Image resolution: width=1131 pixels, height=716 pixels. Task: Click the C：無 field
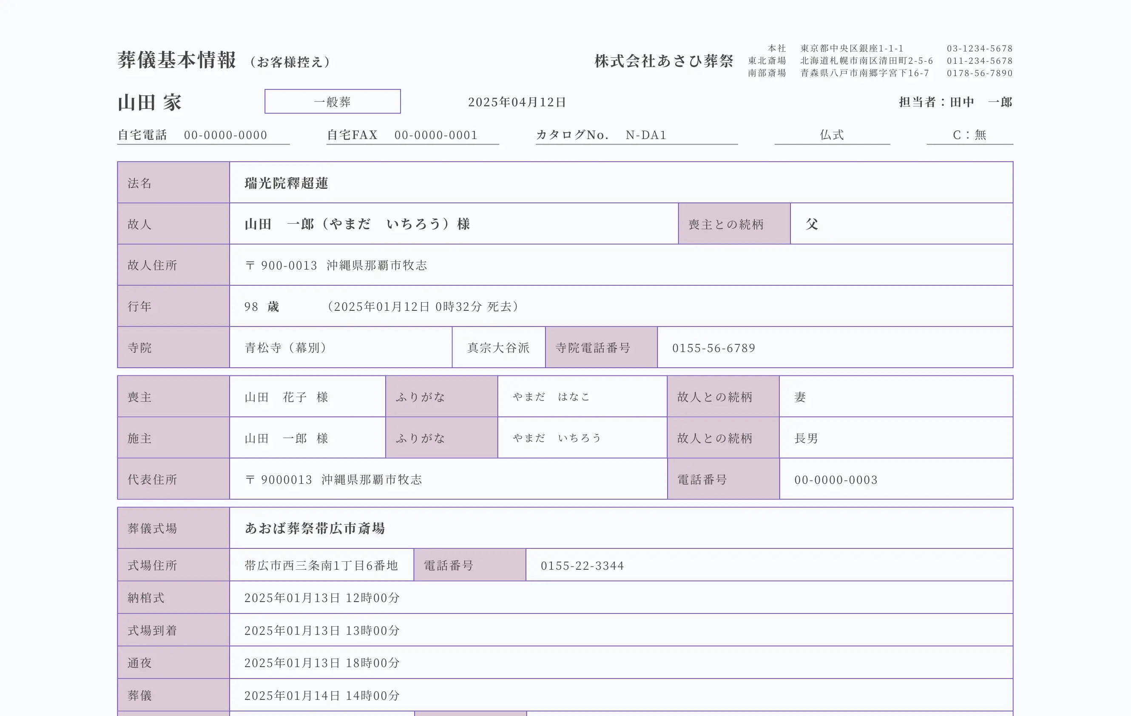[969, 135]
